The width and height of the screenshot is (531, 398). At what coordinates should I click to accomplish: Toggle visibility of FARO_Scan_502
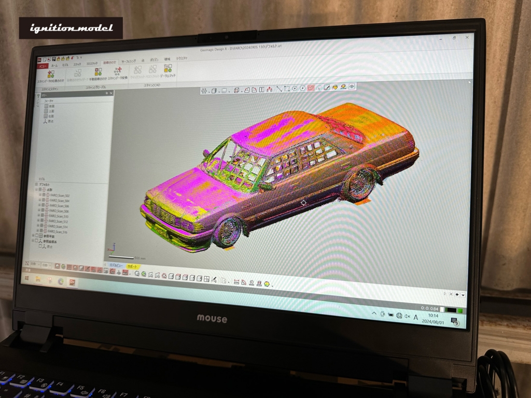pos(44,195)
